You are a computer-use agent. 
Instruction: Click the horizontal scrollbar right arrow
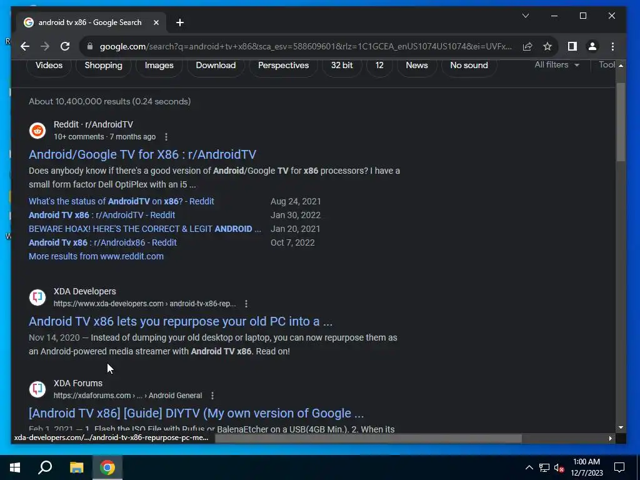pyautogui.click(x=610, y=438)
